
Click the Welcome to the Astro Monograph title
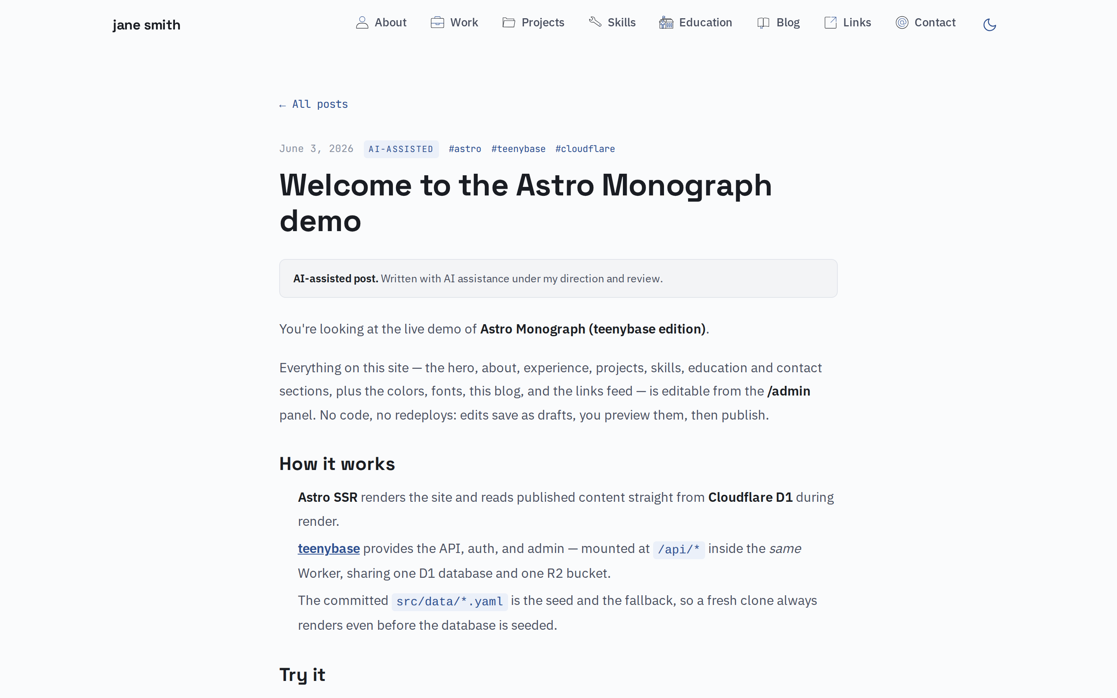525,203
